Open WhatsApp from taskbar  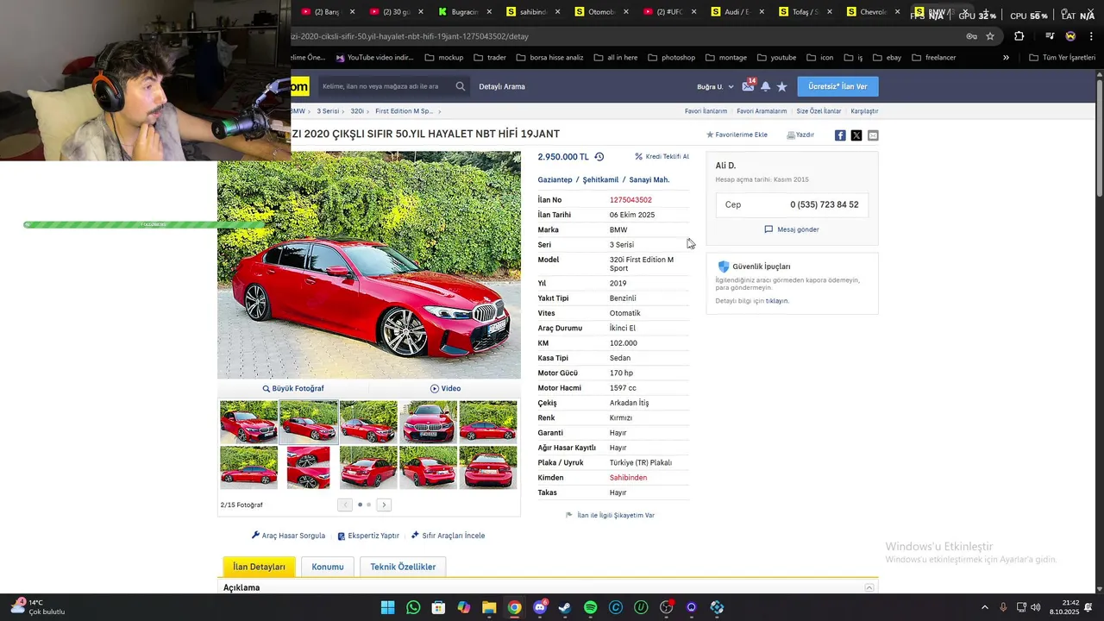413,607
